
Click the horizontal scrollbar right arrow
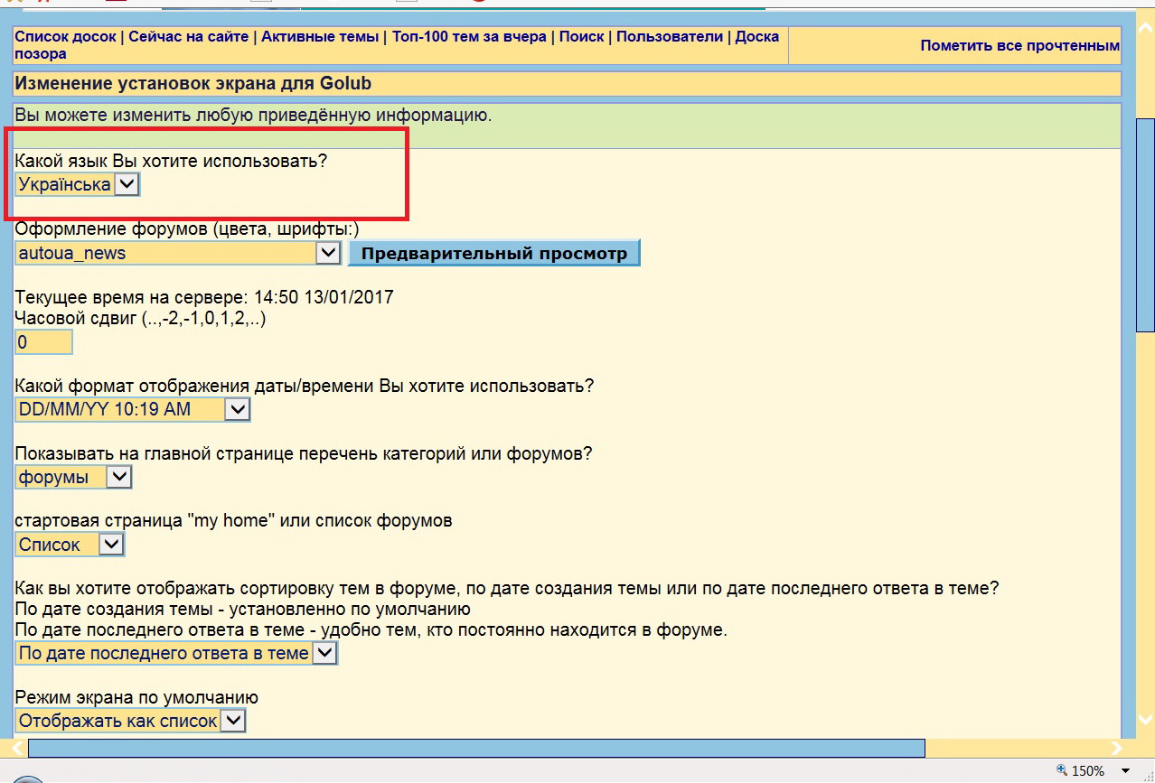pos(1117,748)
